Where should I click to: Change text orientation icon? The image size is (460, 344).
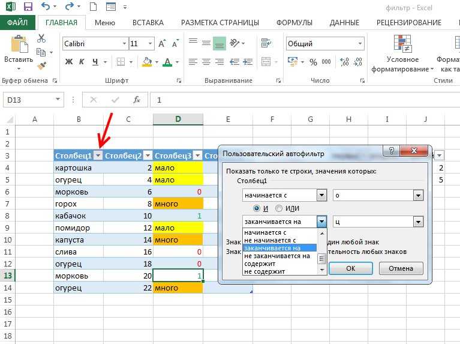(x=234, y=43)
